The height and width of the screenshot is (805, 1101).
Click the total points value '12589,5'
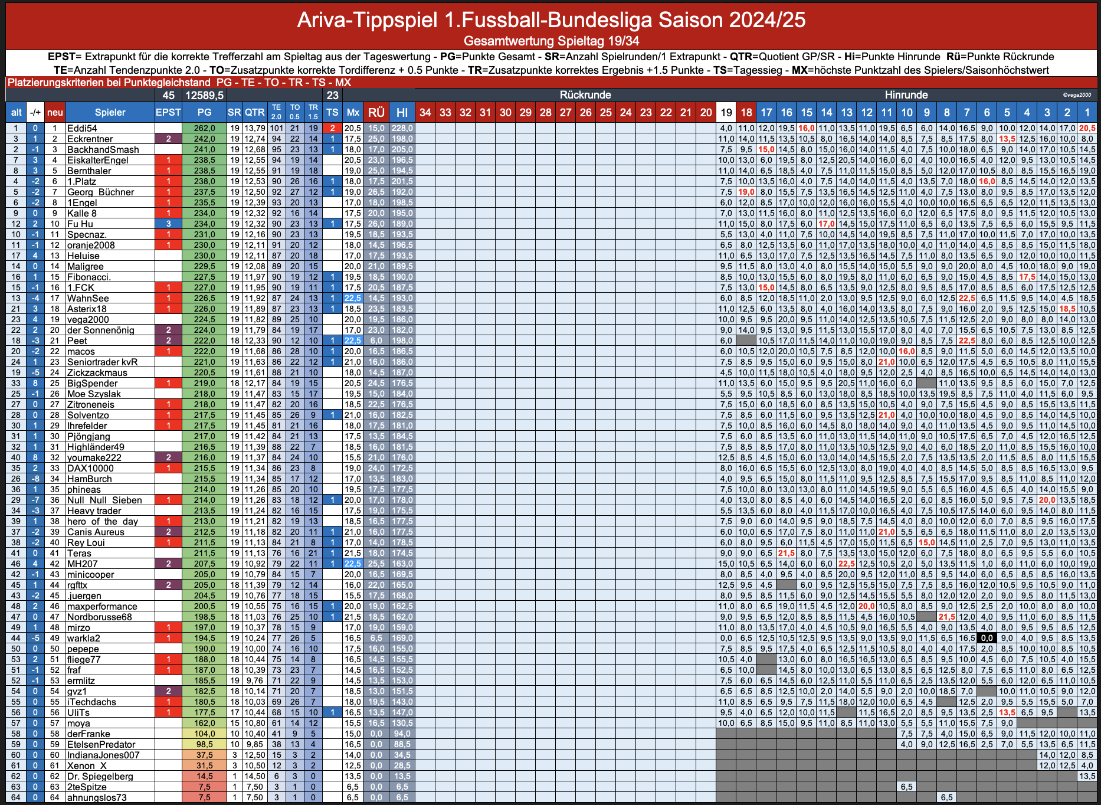point(204,95)
